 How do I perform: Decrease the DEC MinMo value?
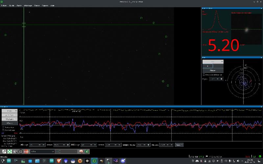[x=115, y=145]
